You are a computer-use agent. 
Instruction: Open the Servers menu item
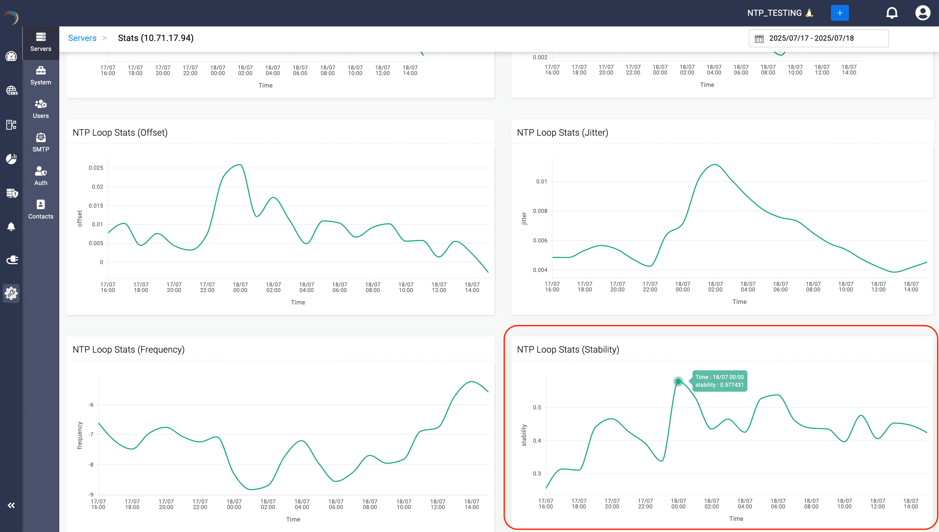pos(41,42)
